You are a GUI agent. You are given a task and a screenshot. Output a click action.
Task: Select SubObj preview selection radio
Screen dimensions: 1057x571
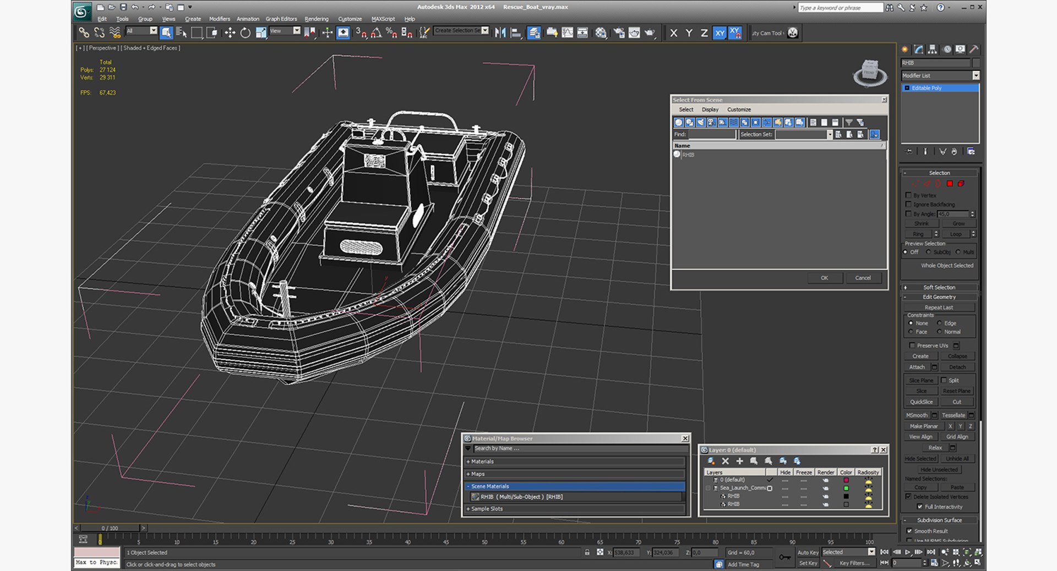[x=928, y=252]
